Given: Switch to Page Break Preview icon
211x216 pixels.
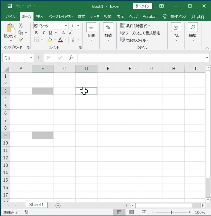Looking at the screenshot, I should tap(144, 212).
